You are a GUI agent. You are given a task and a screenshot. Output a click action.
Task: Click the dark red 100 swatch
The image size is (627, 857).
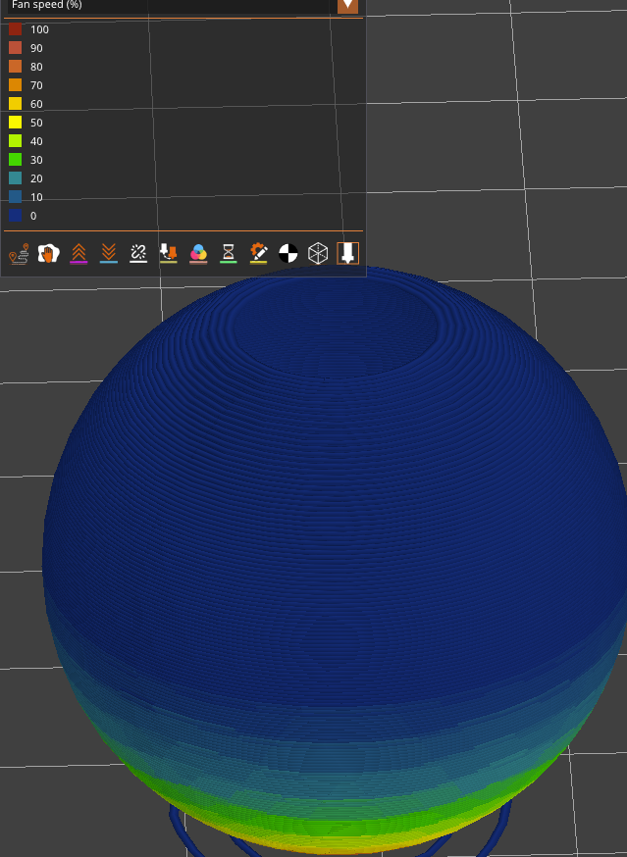click(16, 29)
